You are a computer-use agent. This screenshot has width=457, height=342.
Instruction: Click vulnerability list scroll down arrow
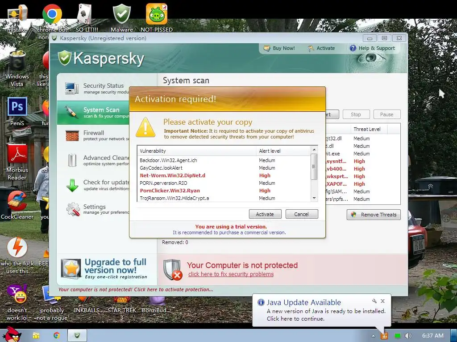point(314,198)
